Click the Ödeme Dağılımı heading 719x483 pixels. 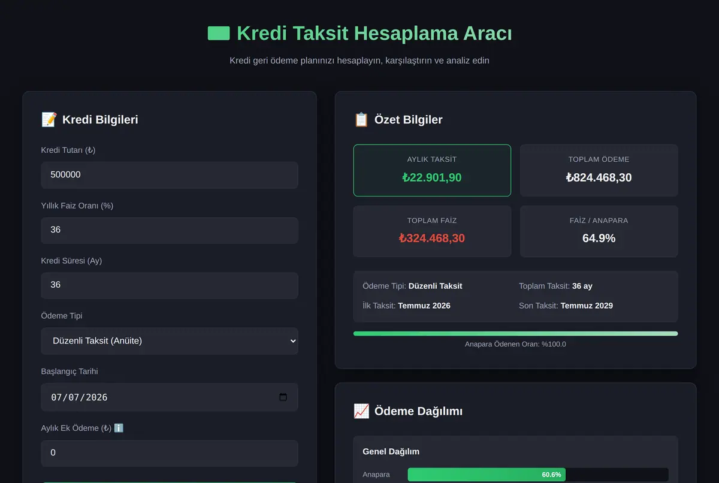tap(418, 411)
